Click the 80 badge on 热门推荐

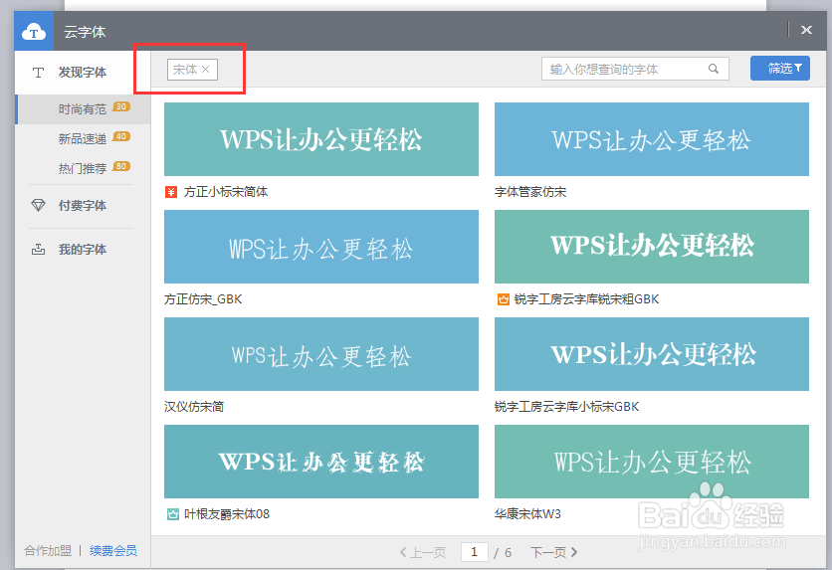(x=121, y=166)
